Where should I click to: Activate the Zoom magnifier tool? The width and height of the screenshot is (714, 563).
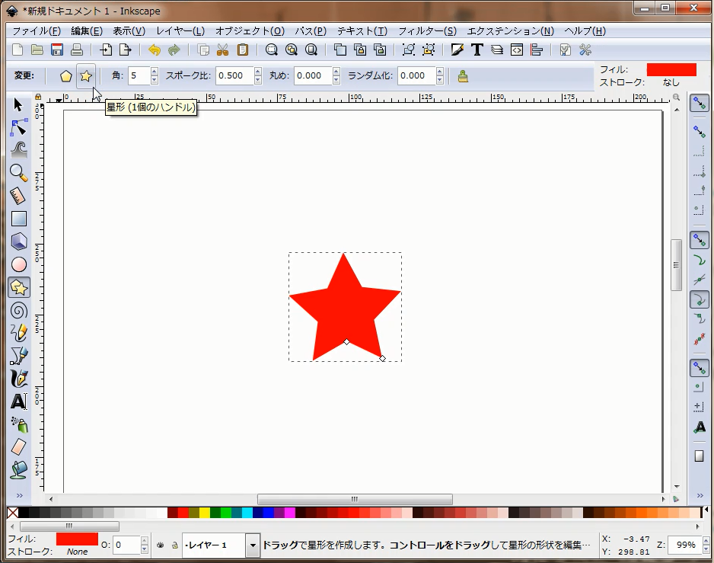[x=19, y=173]
